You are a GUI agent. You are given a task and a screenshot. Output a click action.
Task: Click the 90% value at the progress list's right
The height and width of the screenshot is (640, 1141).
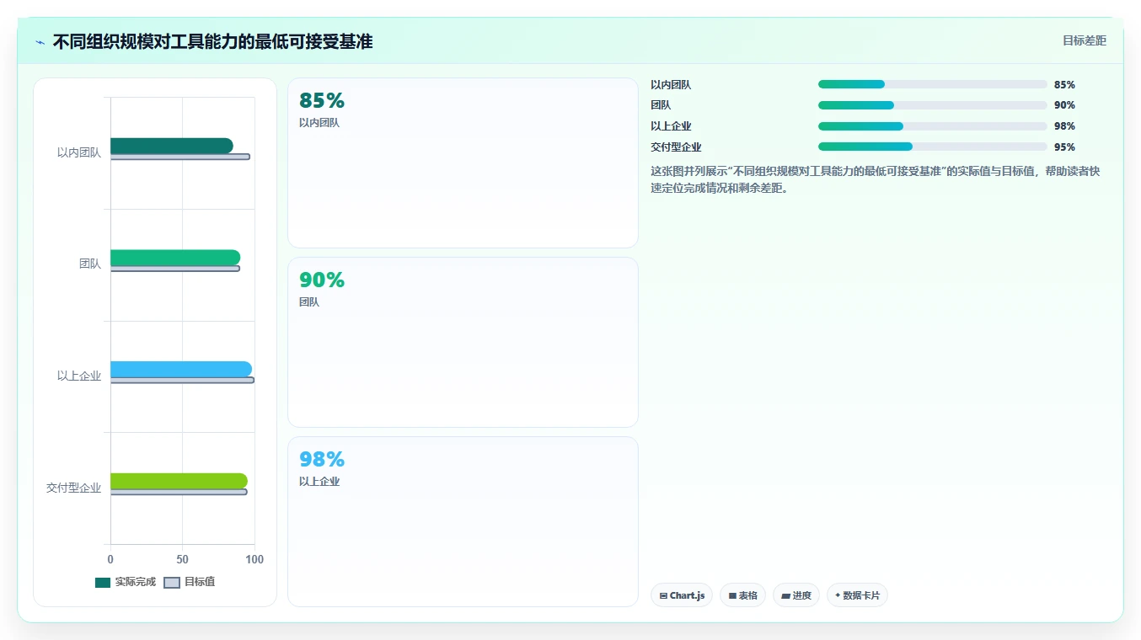pyautogui.click(x=1064, y=105)
